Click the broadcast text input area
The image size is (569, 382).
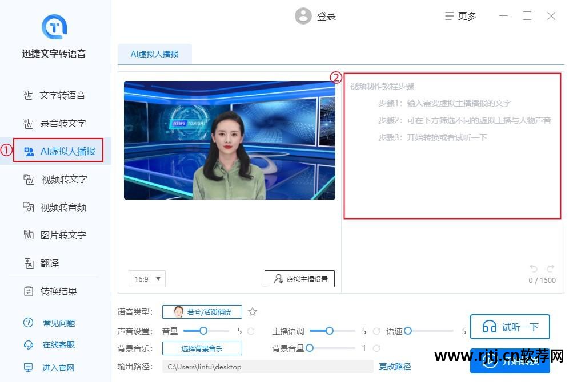click(452, 146)
